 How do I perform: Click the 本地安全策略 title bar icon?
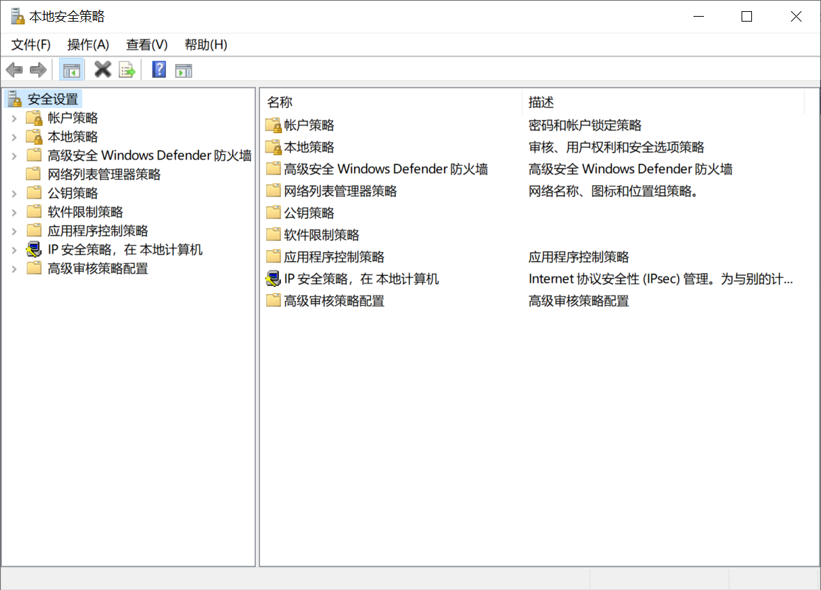click(x=17, y=16)
